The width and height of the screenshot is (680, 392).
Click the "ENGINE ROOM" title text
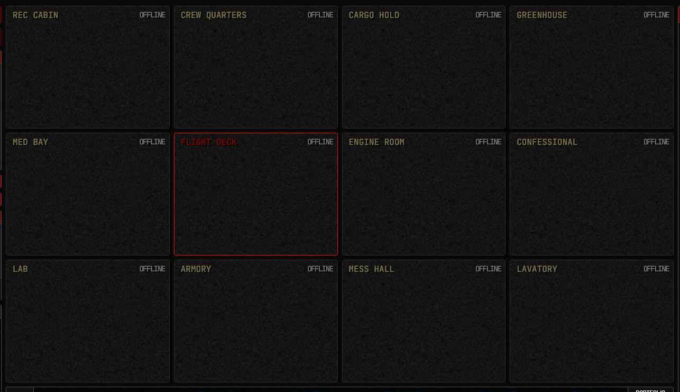(x=376, y=142)
